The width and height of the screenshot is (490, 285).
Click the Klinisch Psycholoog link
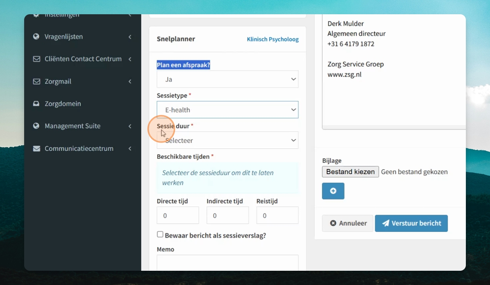273,39
